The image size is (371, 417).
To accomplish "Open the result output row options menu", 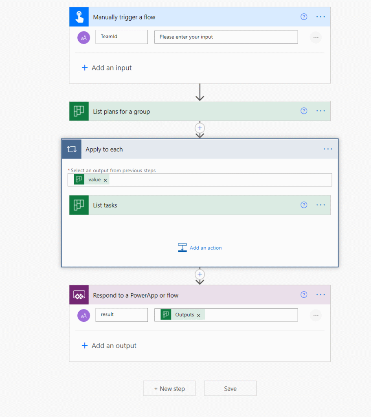I will (316, 316).
